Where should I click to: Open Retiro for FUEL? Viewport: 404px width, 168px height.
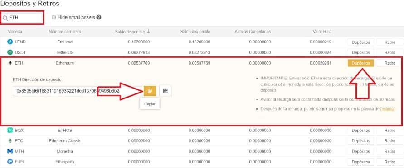click(x=390, y=162)
